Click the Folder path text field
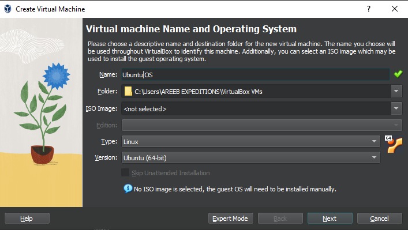This screenshot has height=230, width=408. pos(256,91)
